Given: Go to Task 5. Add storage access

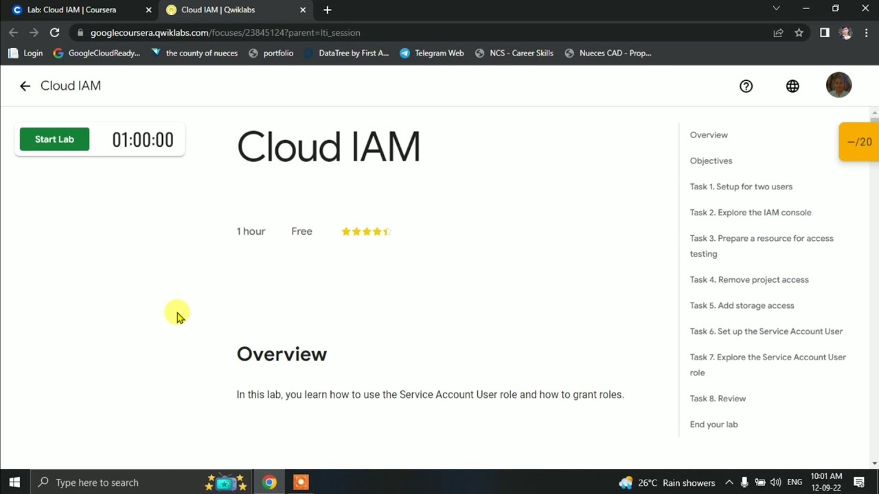Looking at the screenshot, I should point(742,305).
